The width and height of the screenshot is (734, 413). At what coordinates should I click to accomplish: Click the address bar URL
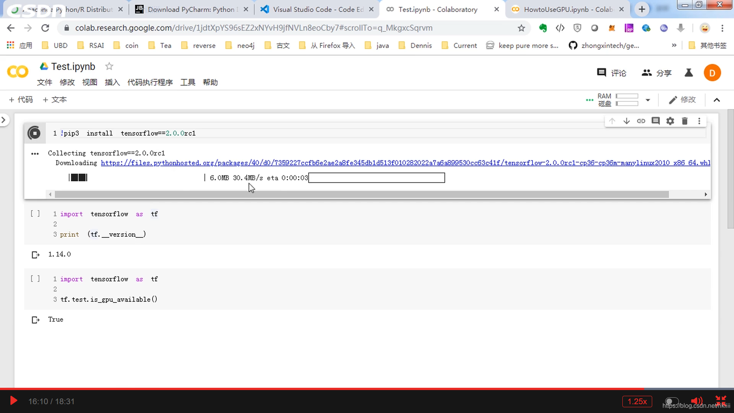254,28
